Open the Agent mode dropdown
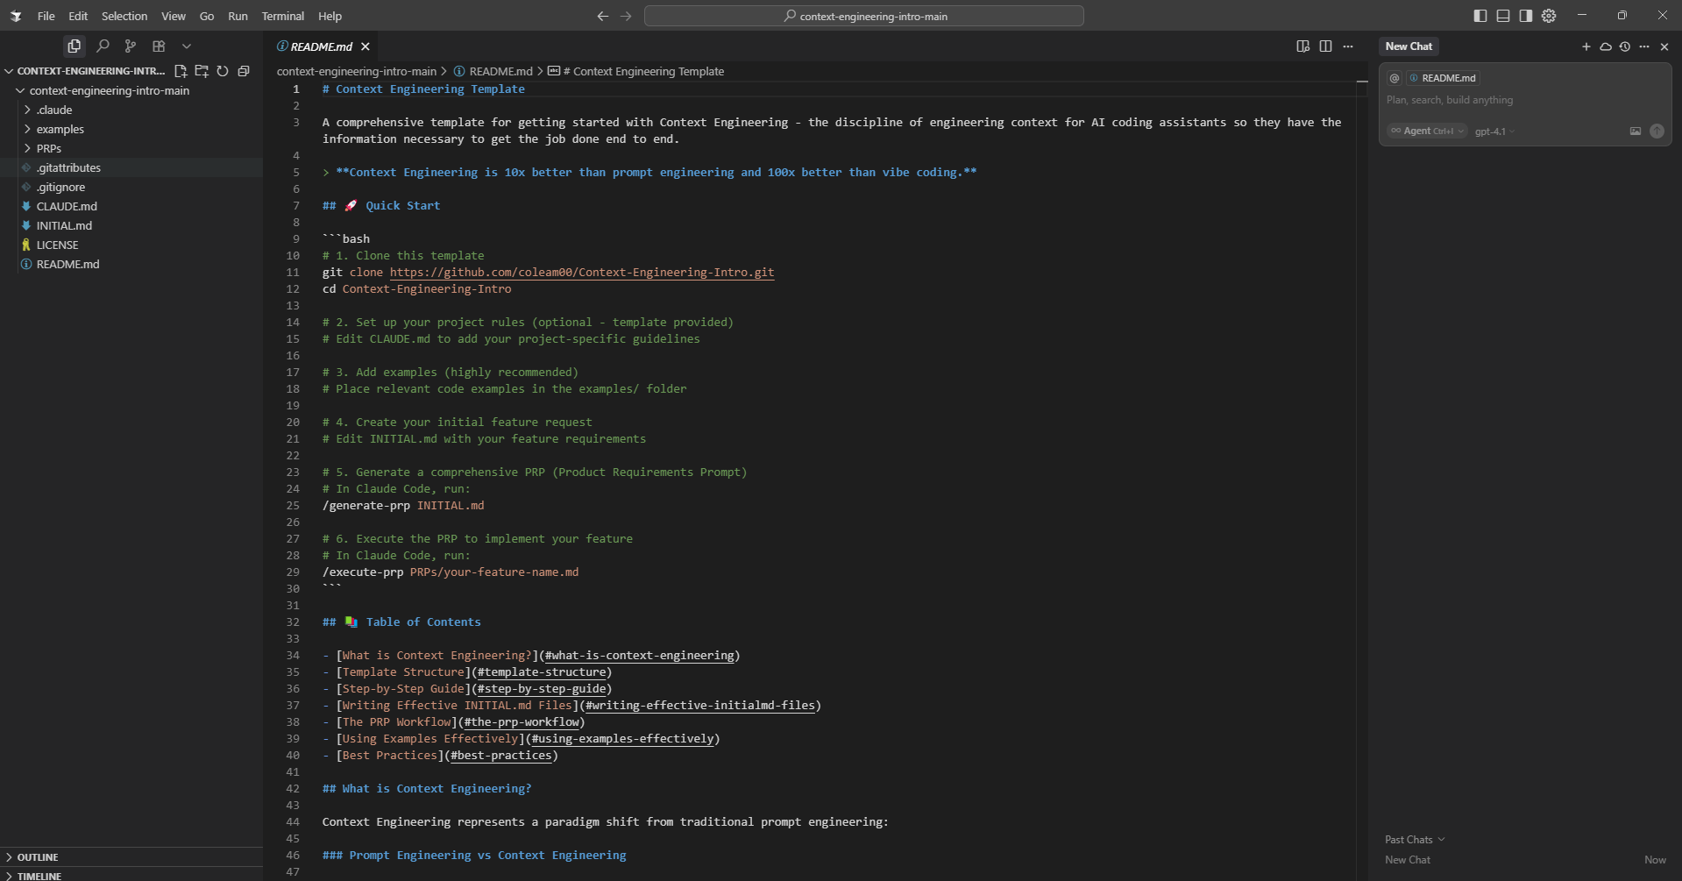The image size is (1682, 881). pos(1428,131)
